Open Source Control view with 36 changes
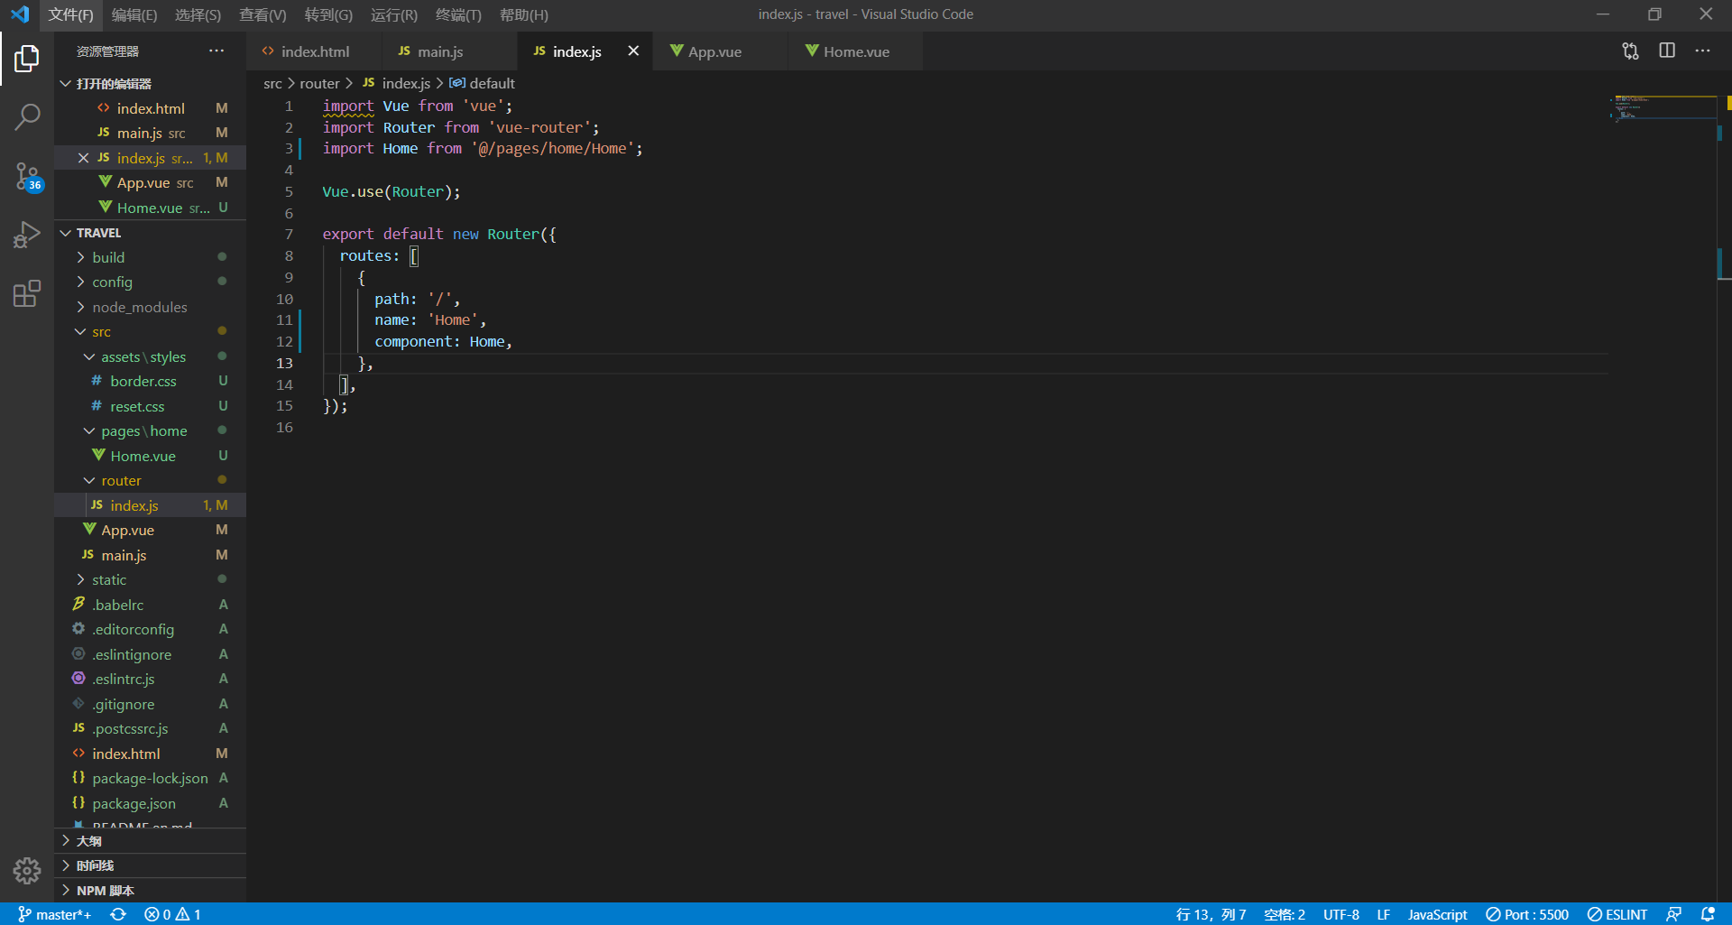The height and width of the screenshot is (925, 1732). [27, 177]
